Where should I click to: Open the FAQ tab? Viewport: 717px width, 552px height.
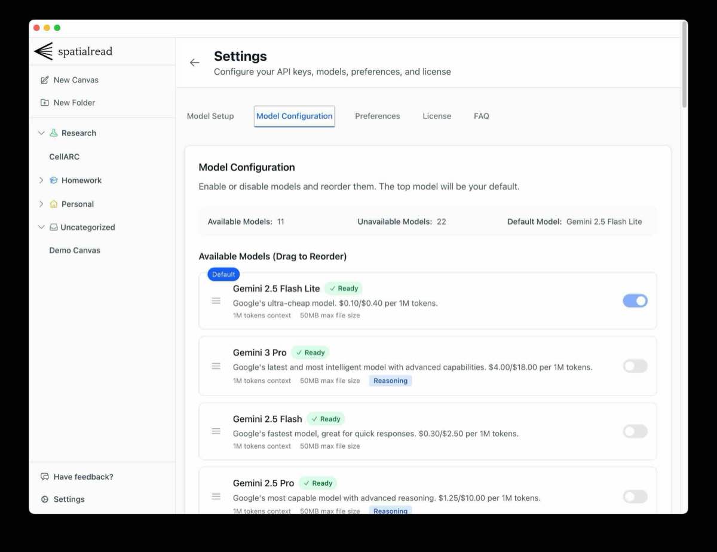pos(482,116)
